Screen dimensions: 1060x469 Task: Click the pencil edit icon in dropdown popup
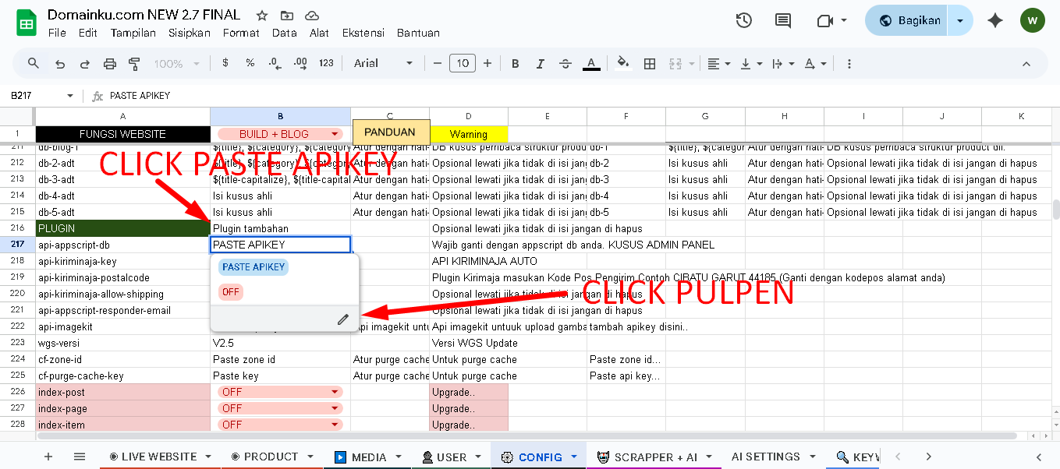(x=342, y=319)
